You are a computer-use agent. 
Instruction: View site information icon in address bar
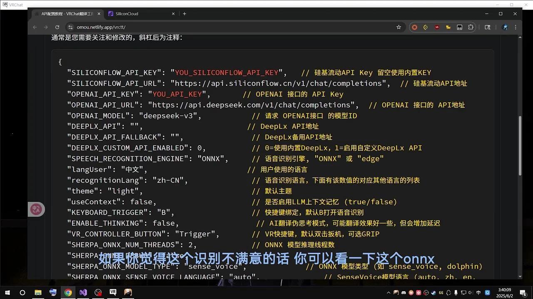click(x=70, y=27)
